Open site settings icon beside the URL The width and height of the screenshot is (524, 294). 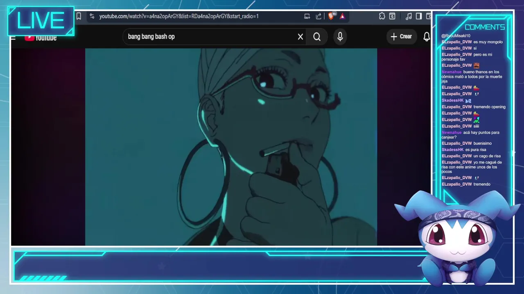pyautogui.click(x=92, y=16)
